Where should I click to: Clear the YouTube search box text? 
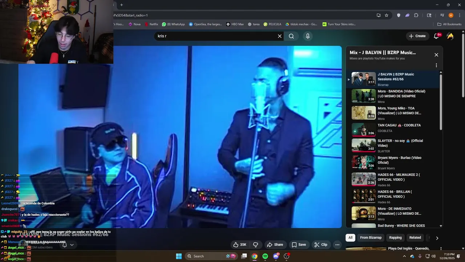280,36
